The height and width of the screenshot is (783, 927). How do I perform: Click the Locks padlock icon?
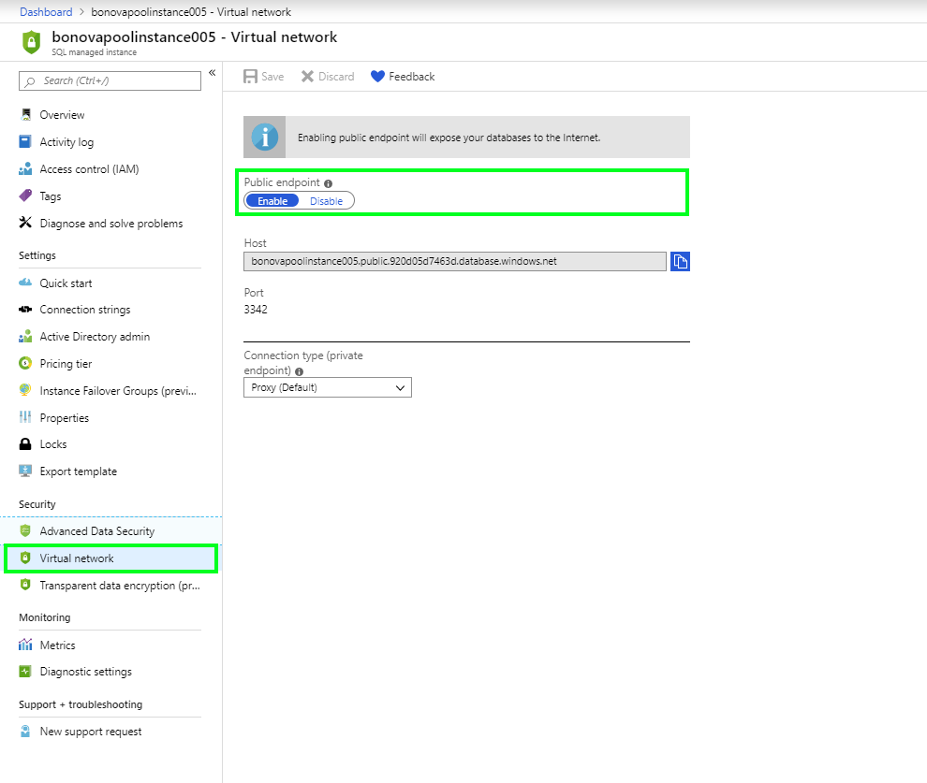pyautogui.click(x=25, y=444)
